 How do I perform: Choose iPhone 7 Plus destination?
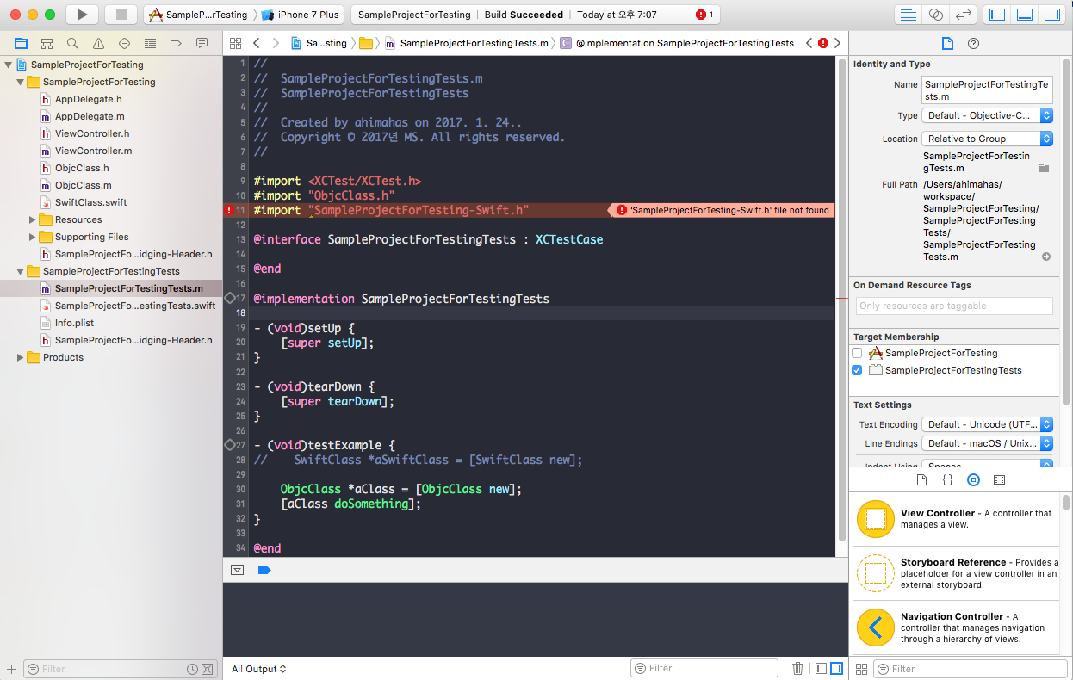click(301, 15)
